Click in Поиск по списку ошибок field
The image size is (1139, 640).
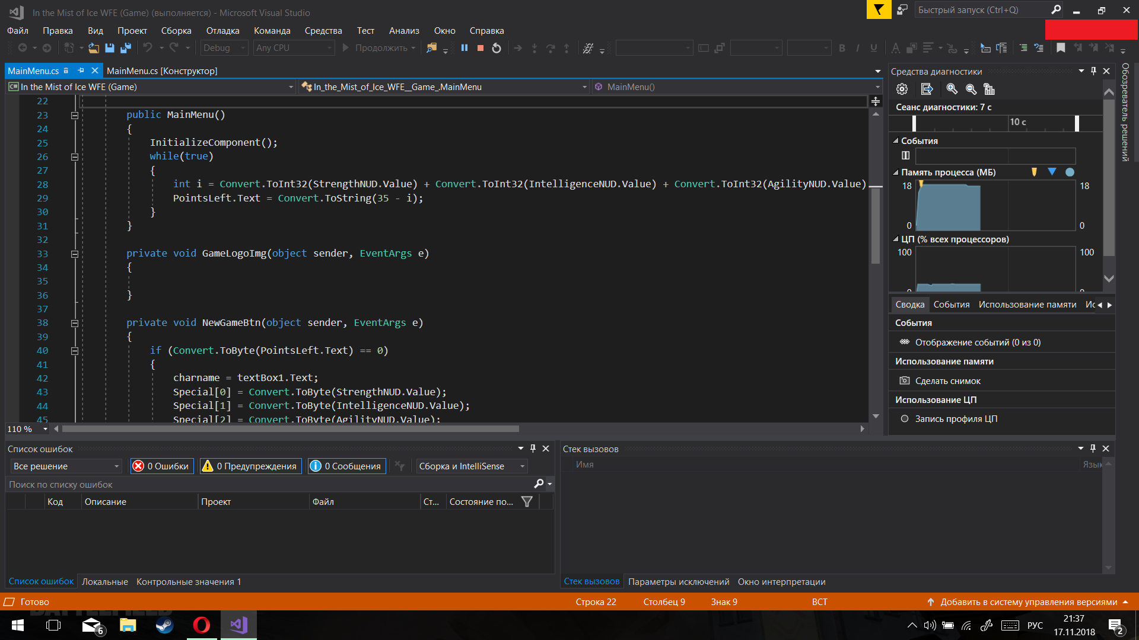point(269,484)
